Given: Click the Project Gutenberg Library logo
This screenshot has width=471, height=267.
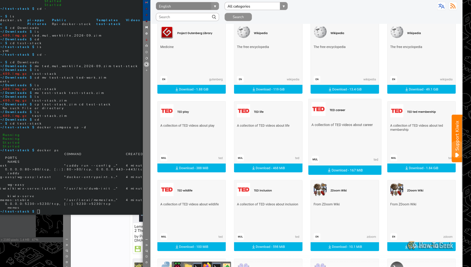Looking at the screenshot, I should [167, 32].
